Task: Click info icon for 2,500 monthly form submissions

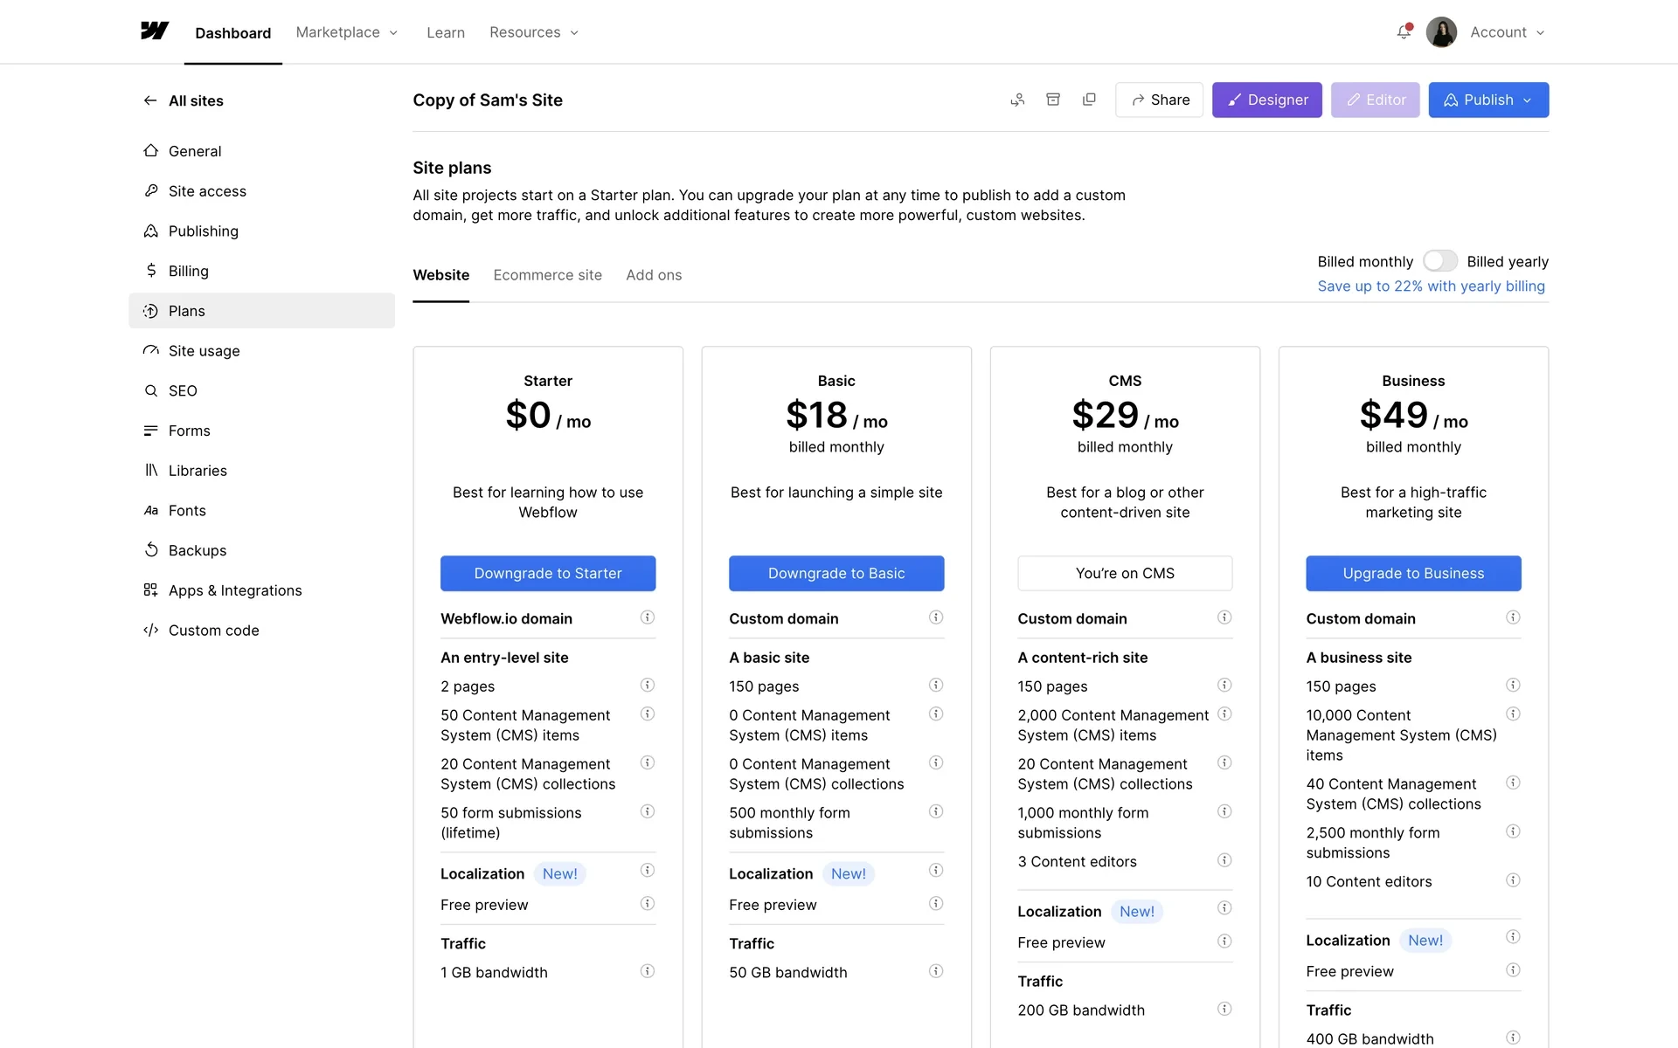Action: click(1513, 831)
